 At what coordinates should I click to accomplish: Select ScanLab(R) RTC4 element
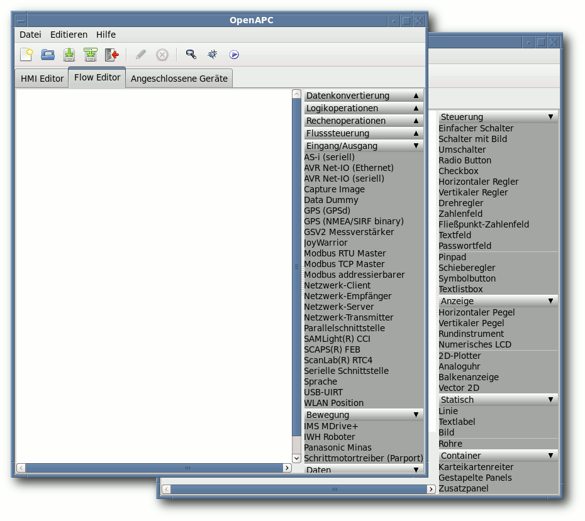(x=338, y=360)
